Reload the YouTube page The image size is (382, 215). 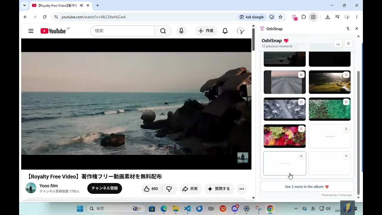click(44, 17)
